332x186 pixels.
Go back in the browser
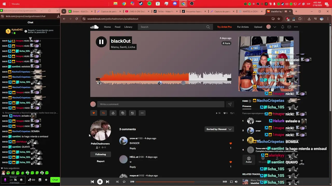[64, 19]
